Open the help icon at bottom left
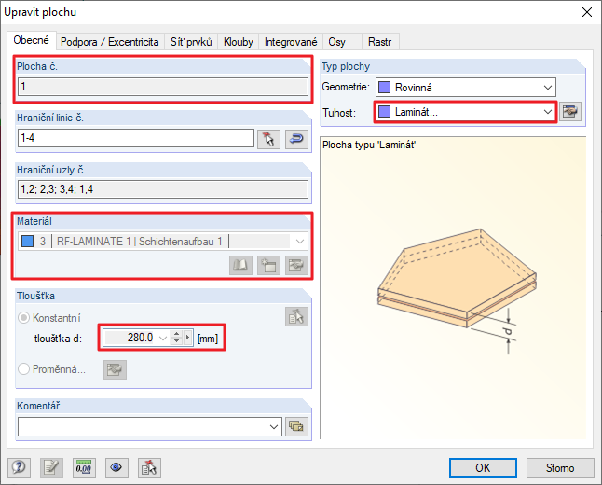 pyautogui.click(x=19, y=467)
